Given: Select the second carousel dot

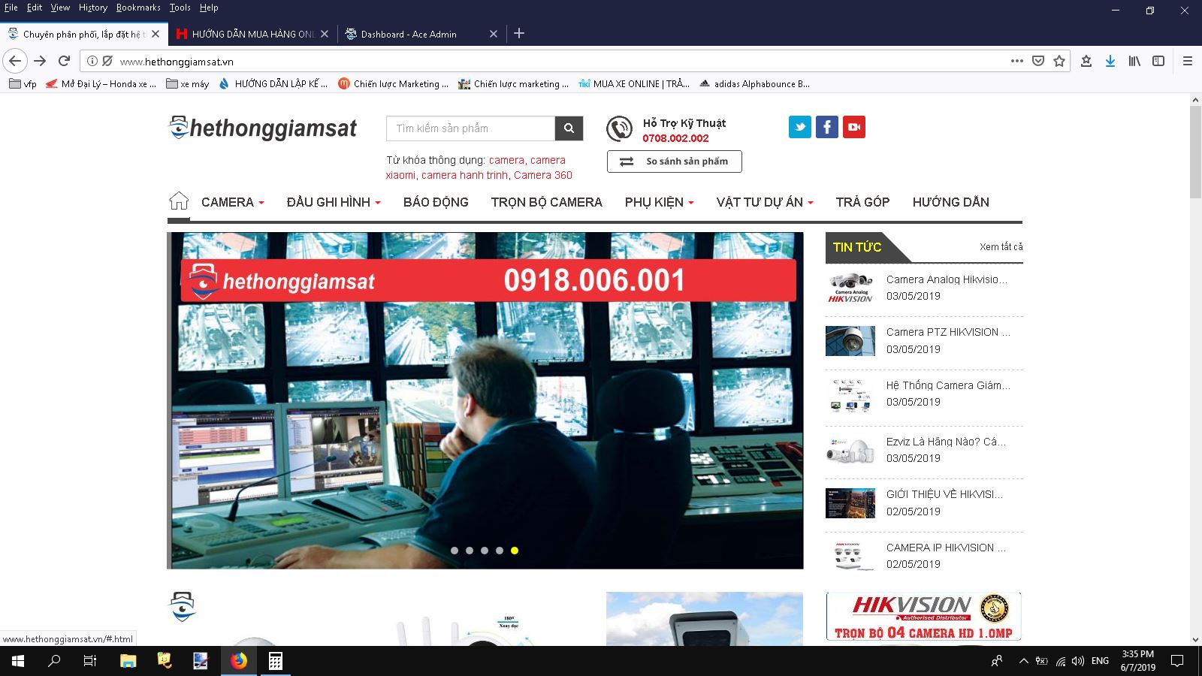Looking at the screenshot, I should click(470, 551).
